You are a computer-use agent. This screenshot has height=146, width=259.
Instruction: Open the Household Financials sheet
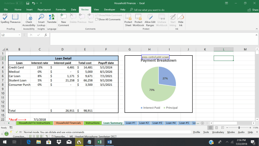pos(68,123)
